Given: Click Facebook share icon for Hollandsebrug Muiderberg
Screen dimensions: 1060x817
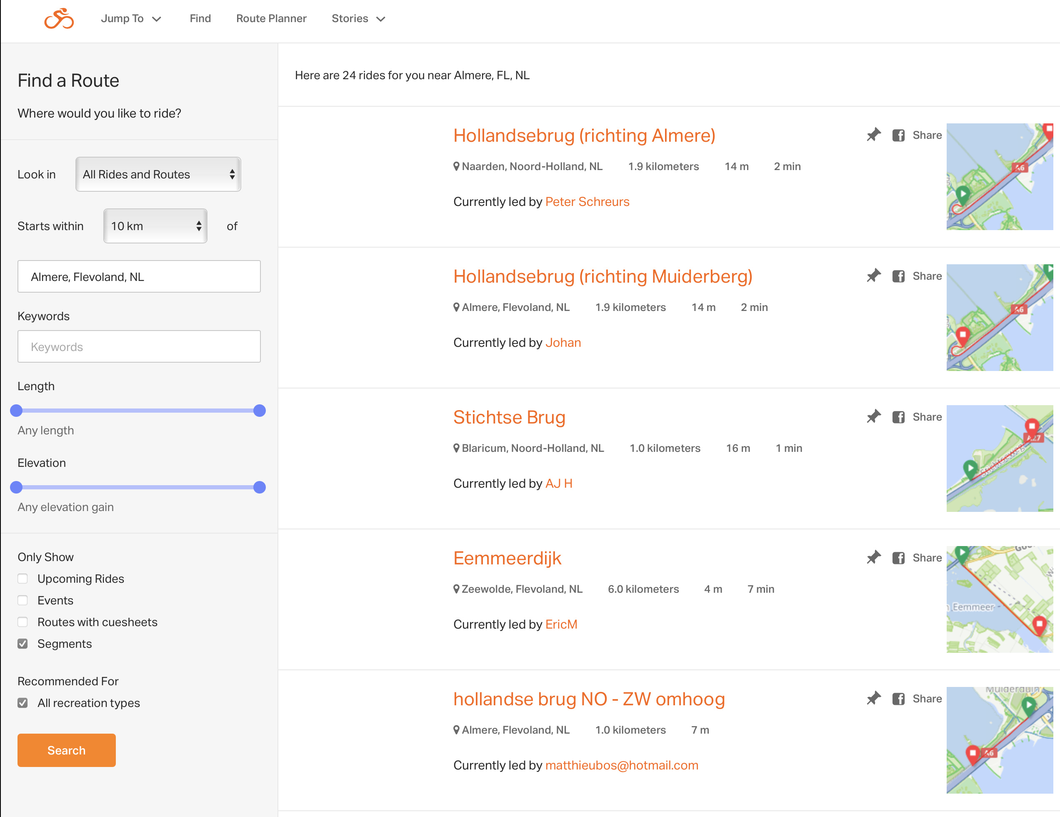Looking at the screenshot, I should pos(898,276).
